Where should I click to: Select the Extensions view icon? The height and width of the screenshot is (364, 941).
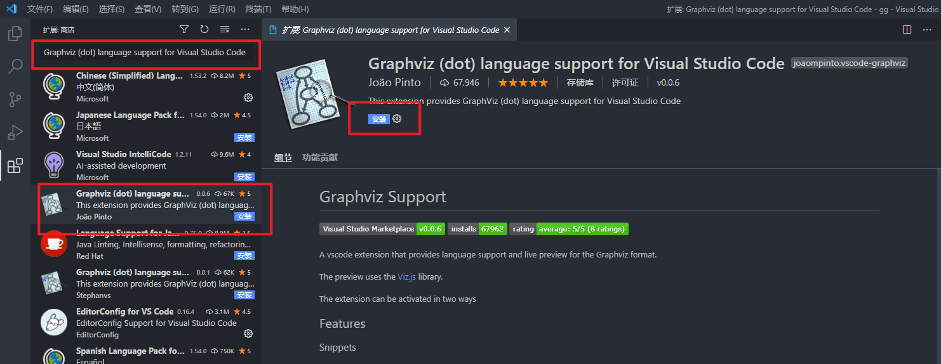click(x=15, y=166)
